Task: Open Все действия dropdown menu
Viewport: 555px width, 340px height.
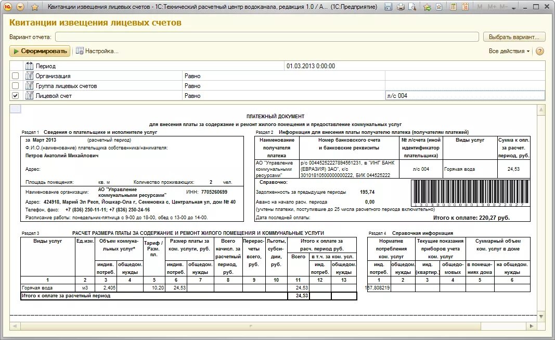Action: (x=509, y=51)
